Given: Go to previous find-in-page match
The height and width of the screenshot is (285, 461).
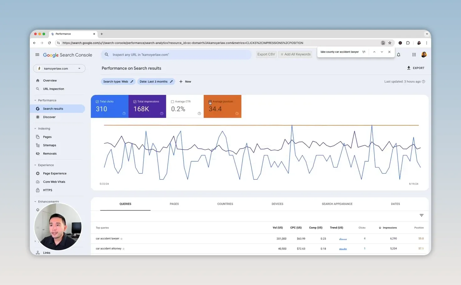Looking at the screenshot, I should 374,52.
